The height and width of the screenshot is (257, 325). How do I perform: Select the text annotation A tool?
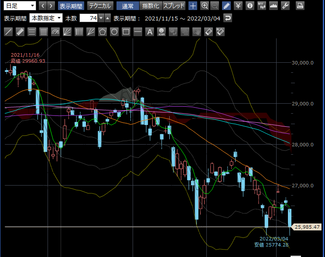pyautogui.click(x=150, y=32)
